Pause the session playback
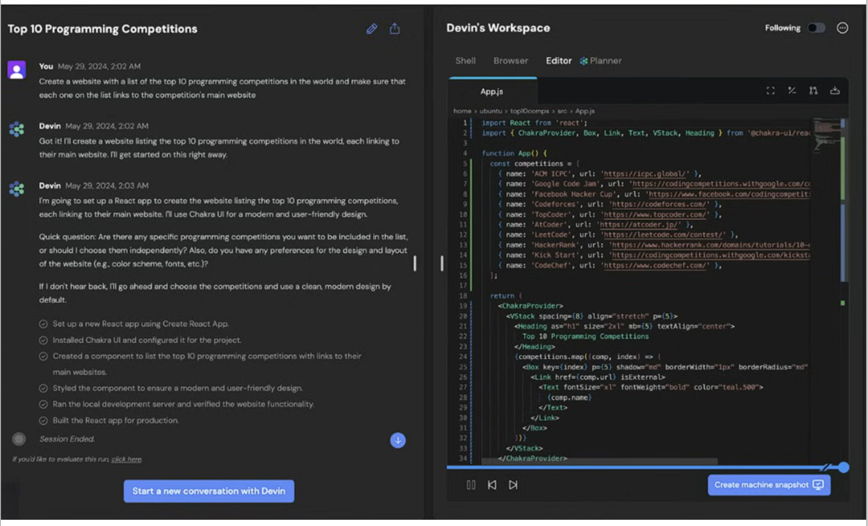The image size is (868, 526). pyautogui.click(x=471, y=485)
